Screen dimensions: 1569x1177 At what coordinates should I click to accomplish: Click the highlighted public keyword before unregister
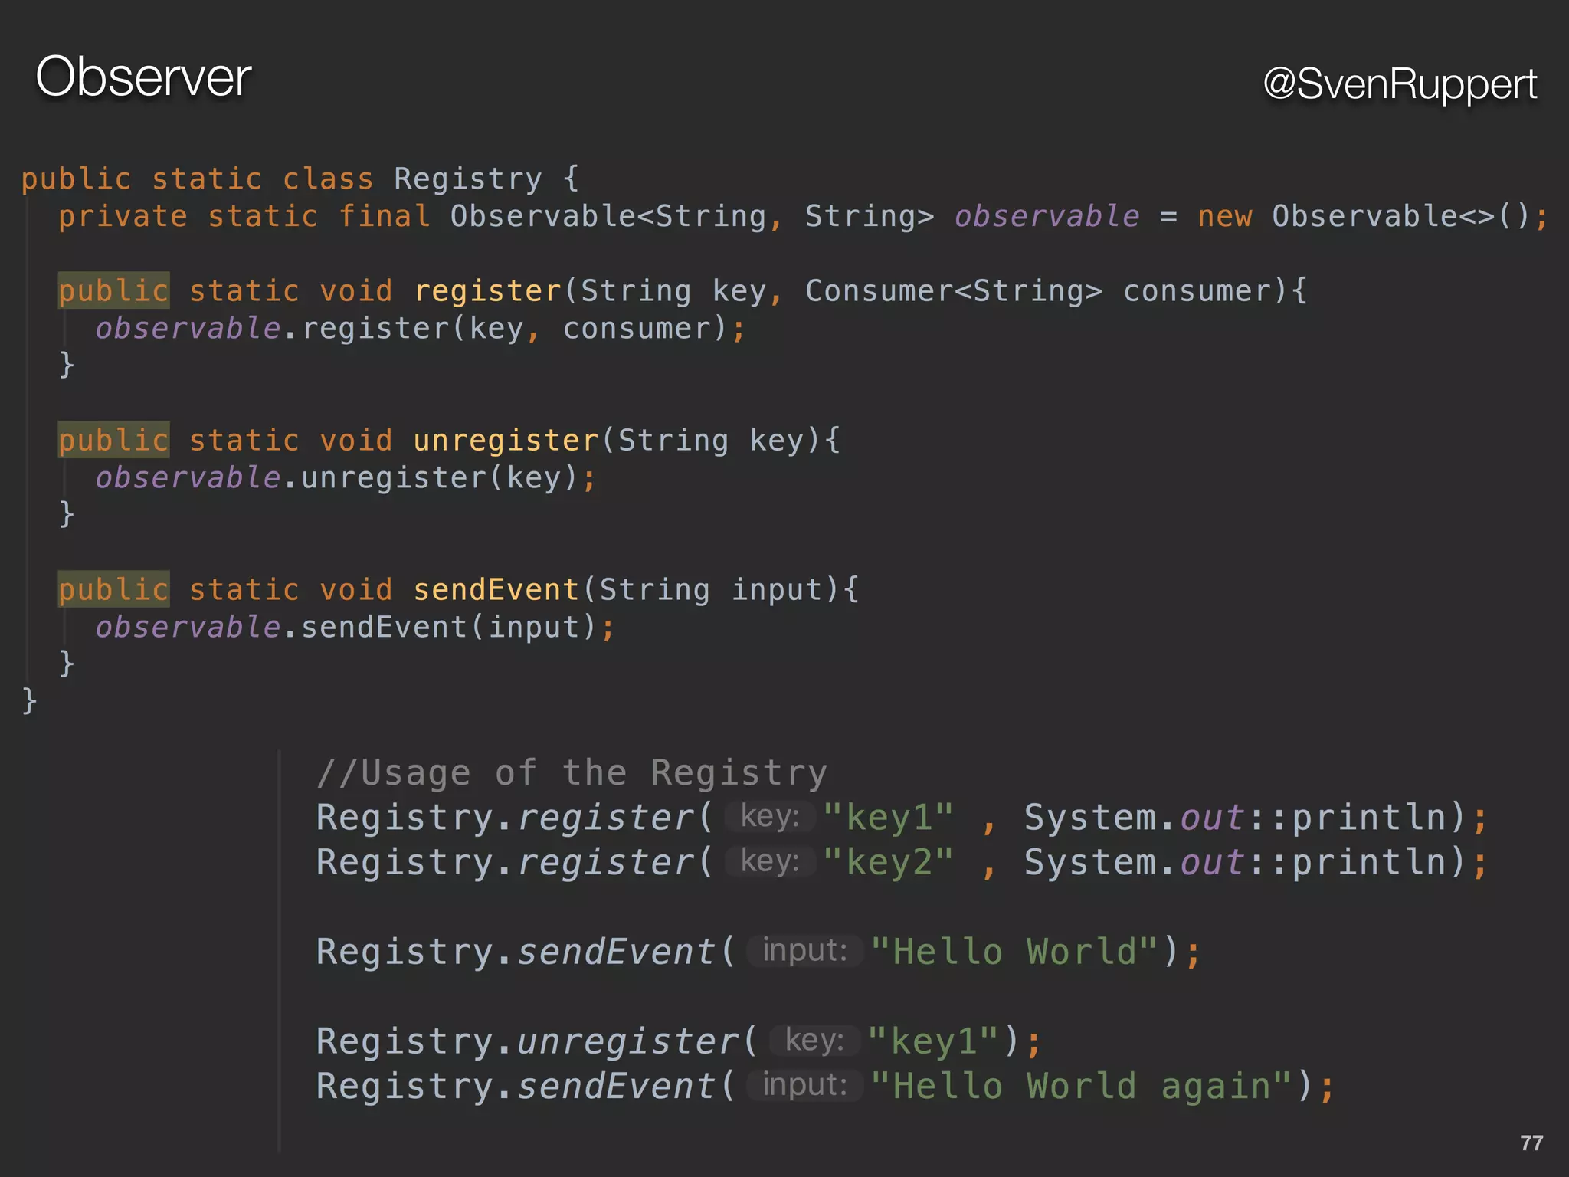pyautogui.click(x=113, y=440)
